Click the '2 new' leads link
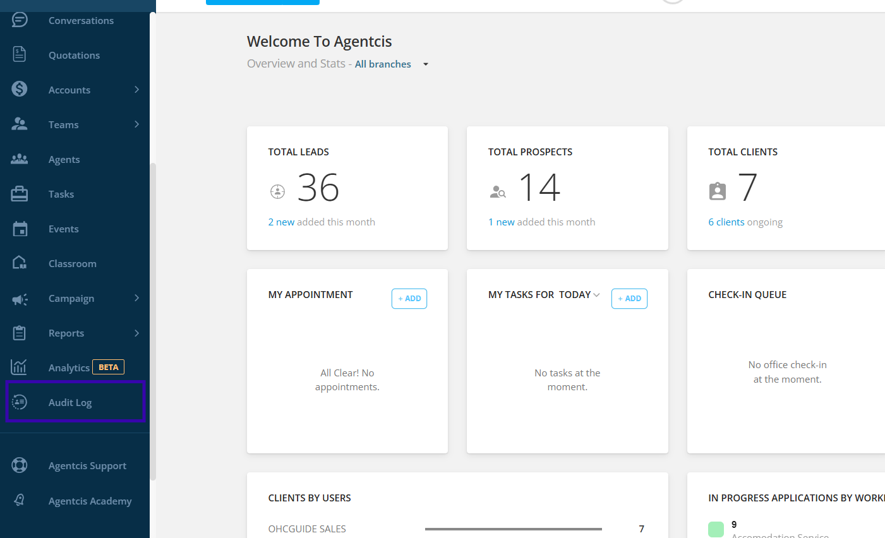The height and width of the screenshot is (538, 885). 281,222
